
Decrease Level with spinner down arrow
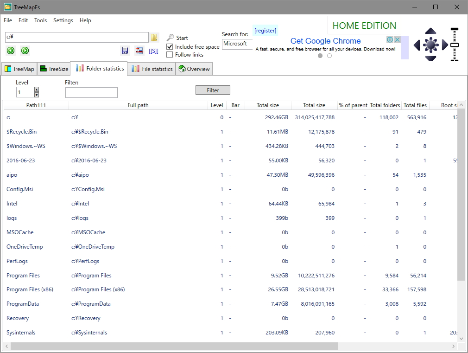[x=37, y=95]
